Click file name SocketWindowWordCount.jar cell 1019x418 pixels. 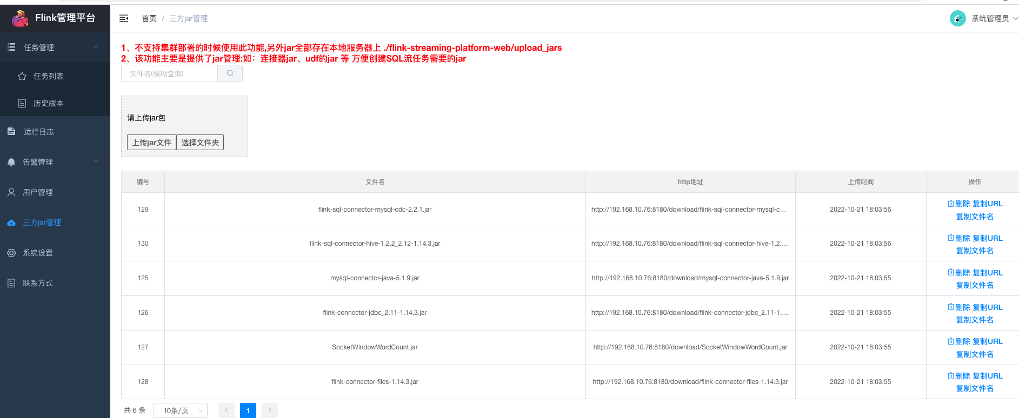(375, 347)
